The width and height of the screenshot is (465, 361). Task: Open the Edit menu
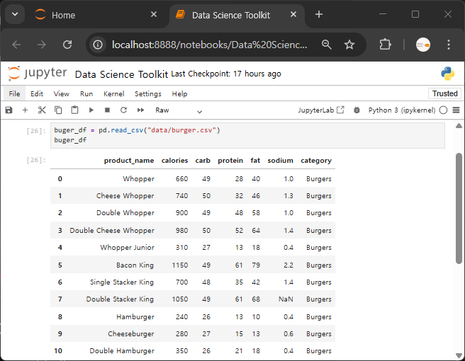tap(37, 94)
